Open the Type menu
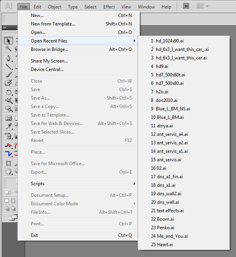Viewport: 236px width, 257px height. [x=73, y=7]
